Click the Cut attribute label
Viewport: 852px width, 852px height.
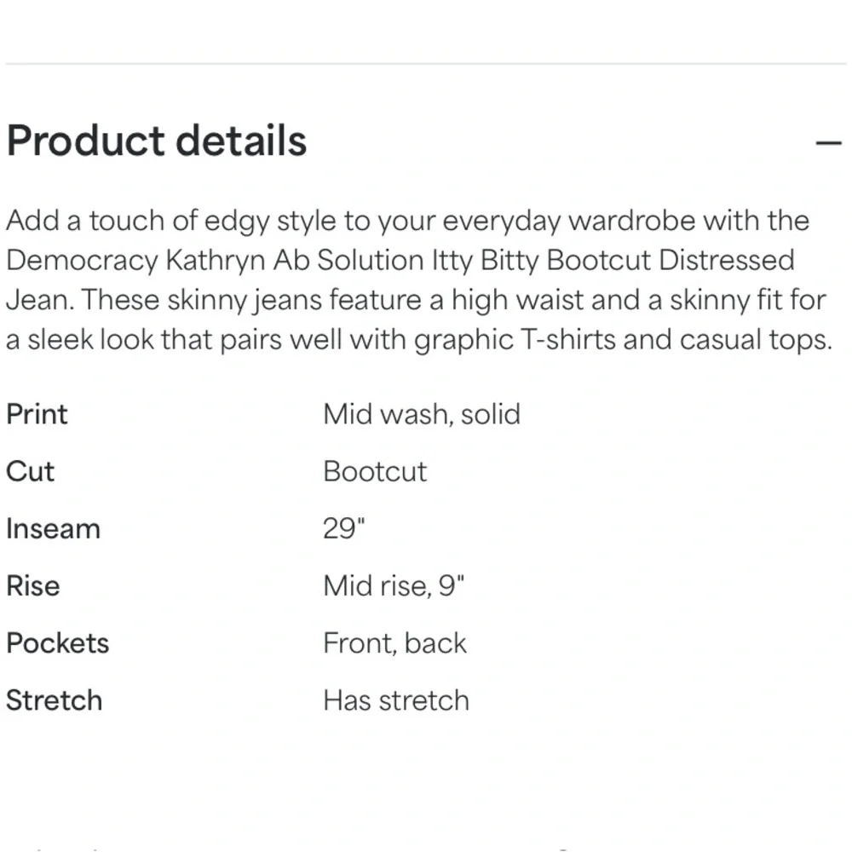(x=30, y=471)
